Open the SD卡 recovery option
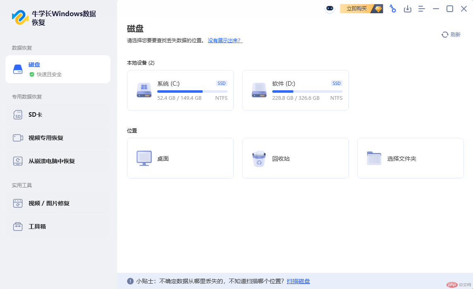The height and width of the screenshot is (289, 473). (x=58, y=115)
